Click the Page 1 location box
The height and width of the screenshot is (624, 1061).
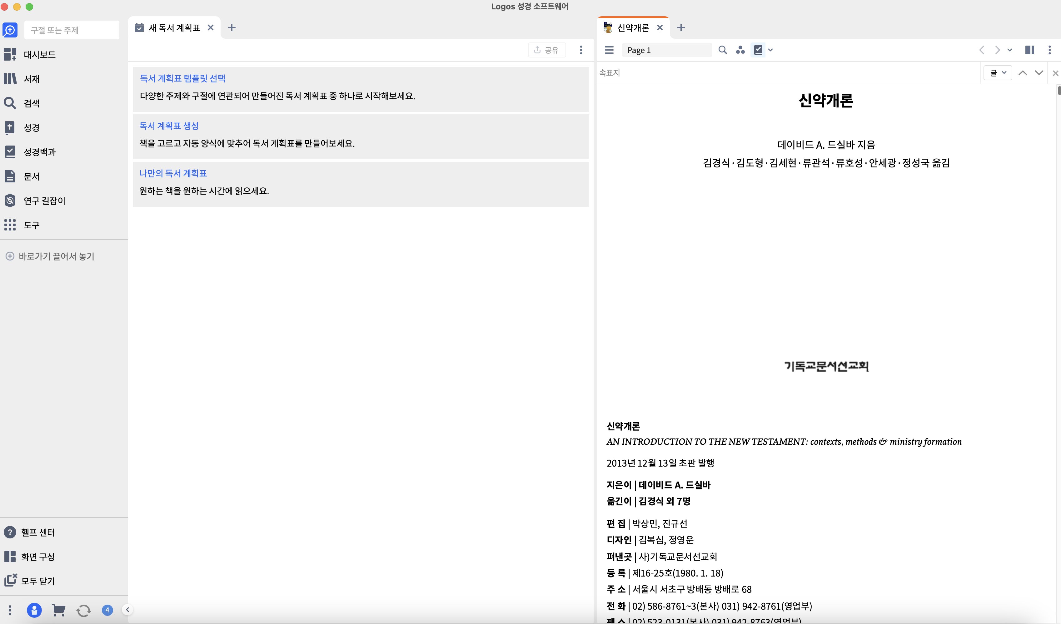pos(667,50)
